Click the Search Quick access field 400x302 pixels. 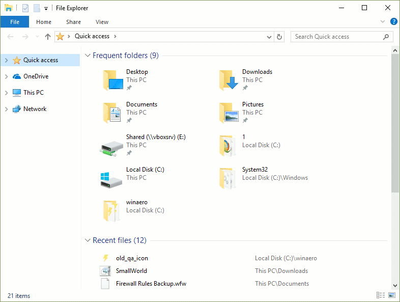(x=342, y=37)
